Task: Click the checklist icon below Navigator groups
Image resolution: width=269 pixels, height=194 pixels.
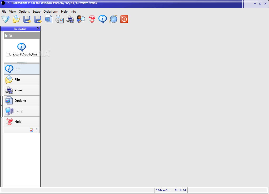Action: pyautogui.click(x=31, y=130)
